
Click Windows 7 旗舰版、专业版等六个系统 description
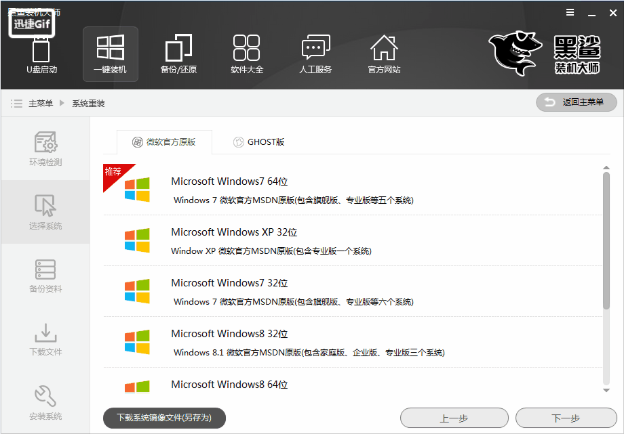pyautogui.click(x=294, y=302)
